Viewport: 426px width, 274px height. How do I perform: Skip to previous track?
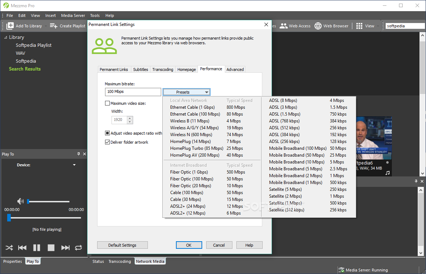tap(22, 248)
